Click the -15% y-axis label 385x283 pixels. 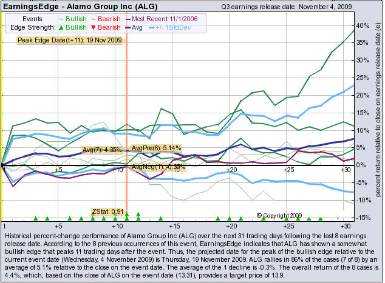click(363, 218)
